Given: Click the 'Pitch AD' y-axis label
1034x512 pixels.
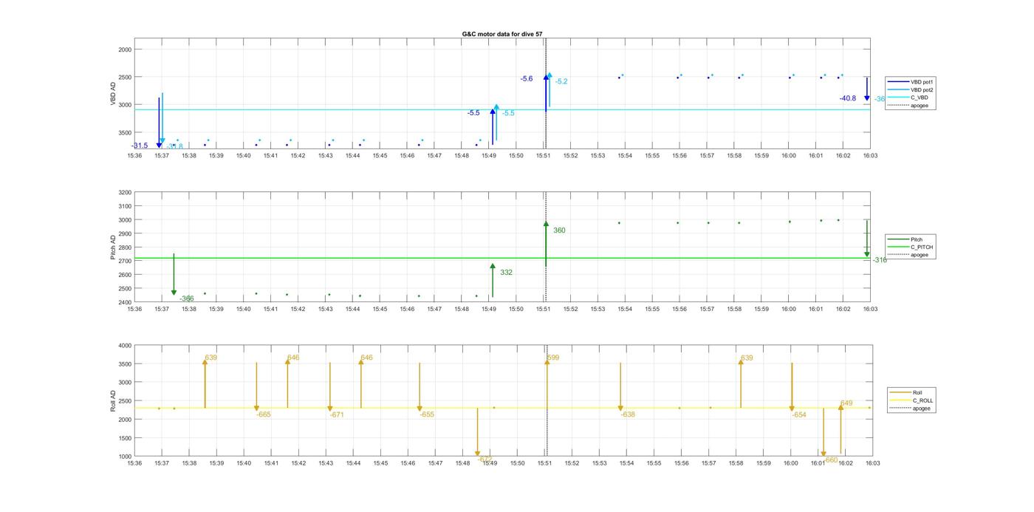Looking at the screenshot, I should (x=114, y=248).
